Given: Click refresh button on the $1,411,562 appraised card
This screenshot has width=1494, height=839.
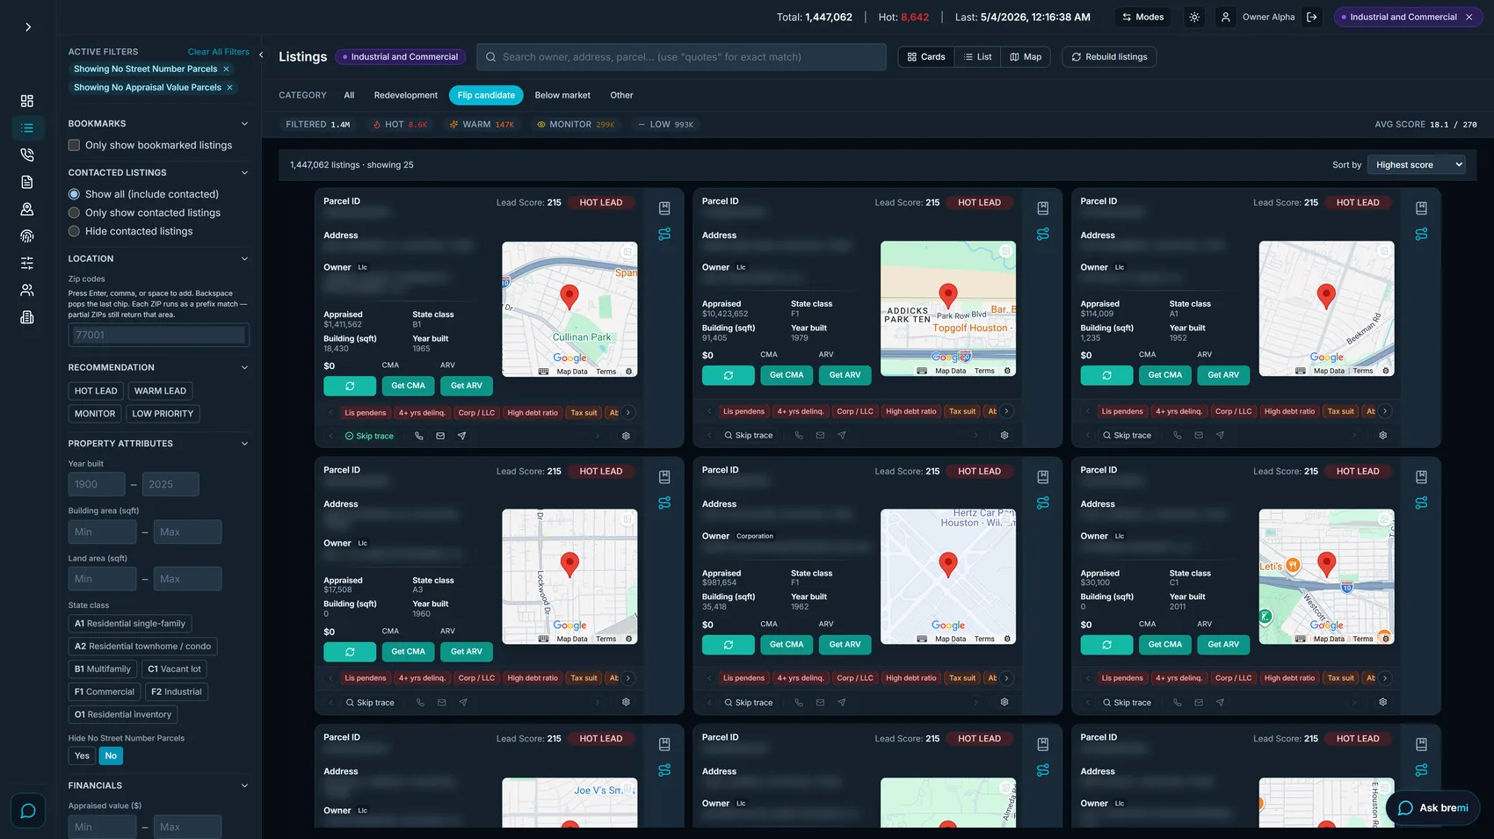Looking at the screenshot, I should [x=350, y=386].
